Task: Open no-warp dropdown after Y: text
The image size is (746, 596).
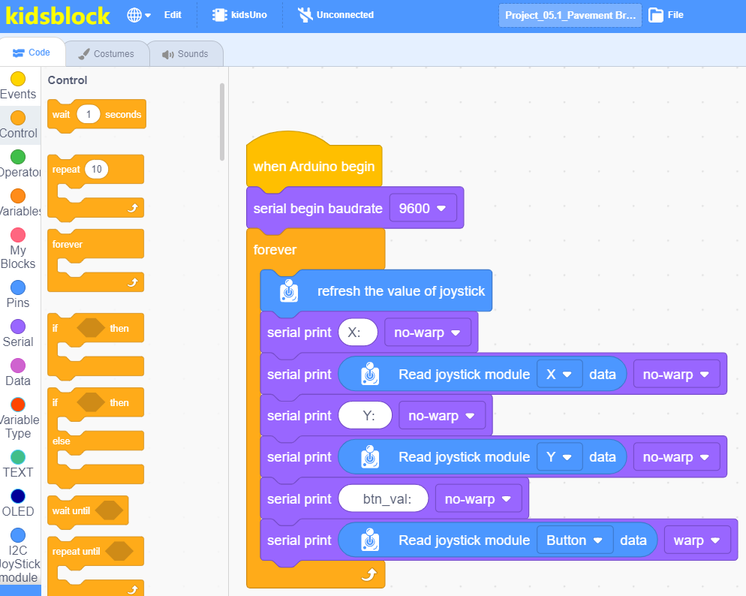Action: 441,416
